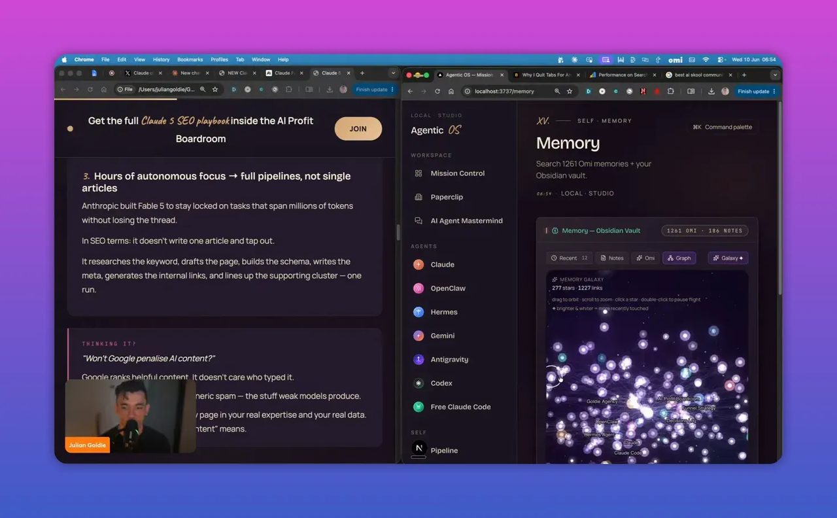Switch to the Graph view toggle
The width and height of the screenshot is (837, 518).
[679, 258]
